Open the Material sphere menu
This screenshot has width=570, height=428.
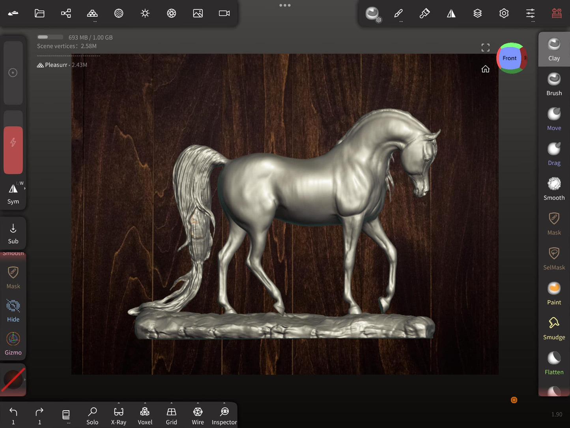[119, 13]
